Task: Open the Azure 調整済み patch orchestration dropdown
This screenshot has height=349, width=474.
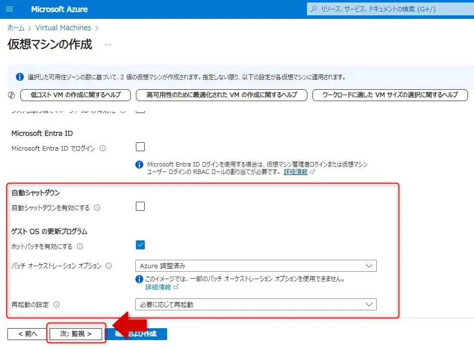Action: tap(255, 266)
